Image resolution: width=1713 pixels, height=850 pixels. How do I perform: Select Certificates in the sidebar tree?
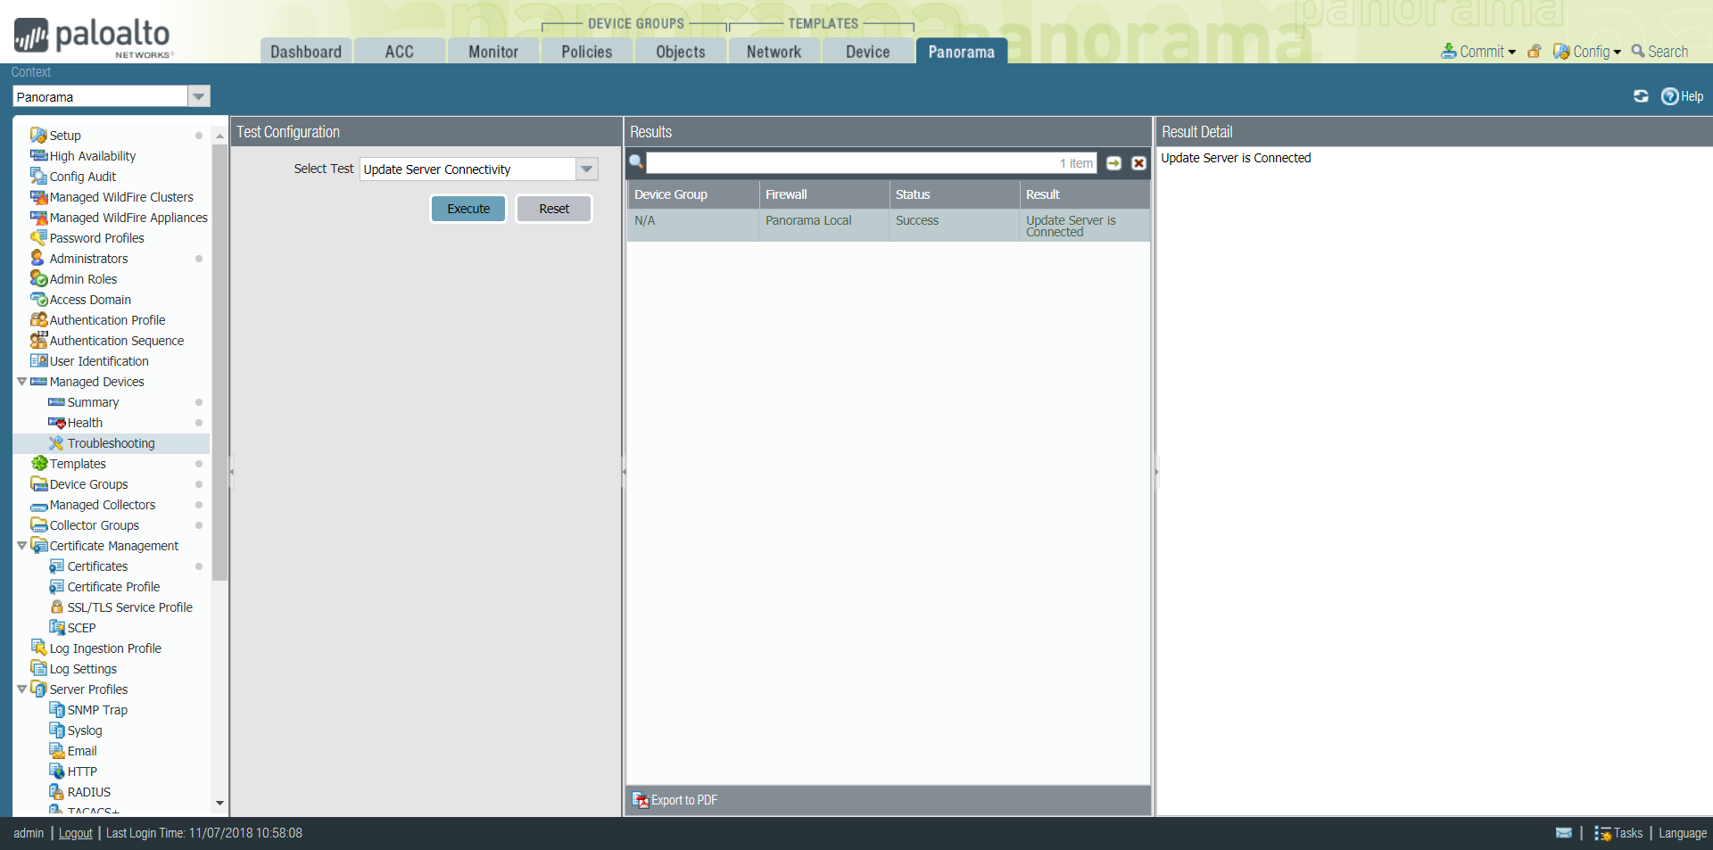[x=97, y=566]
